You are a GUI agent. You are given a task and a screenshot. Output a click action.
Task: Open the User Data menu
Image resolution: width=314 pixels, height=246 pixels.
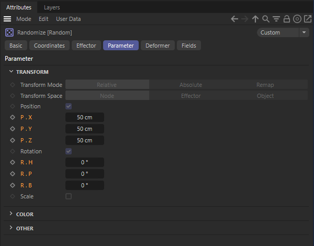tap(68, 19)
